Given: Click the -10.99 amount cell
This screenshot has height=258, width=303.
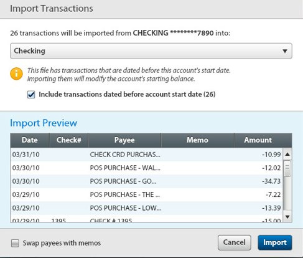Looking at the screenshot, I should (x=271, y=155).
